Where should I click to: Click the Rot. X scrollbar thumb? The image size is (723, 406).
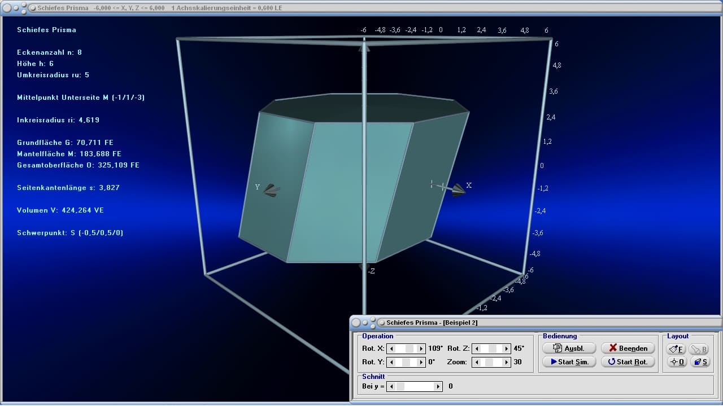(410, 348)
